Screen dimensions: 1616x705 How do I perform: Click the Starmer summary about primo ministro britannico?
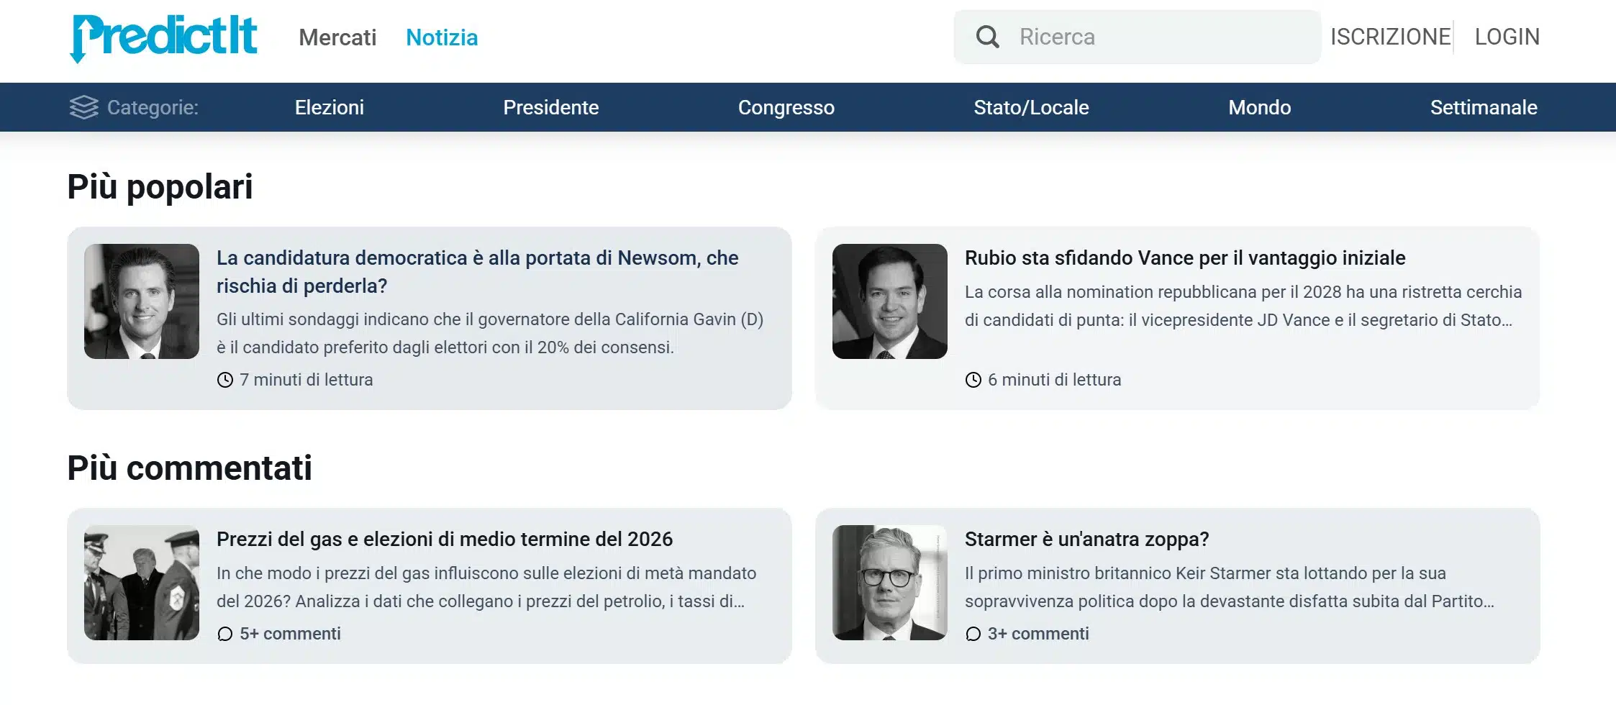tap(1230, 587)
